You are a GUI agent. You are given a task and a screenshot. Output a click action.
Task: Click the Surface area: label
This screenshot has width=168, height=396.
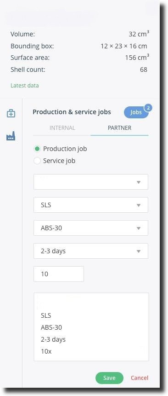(30, 58)
